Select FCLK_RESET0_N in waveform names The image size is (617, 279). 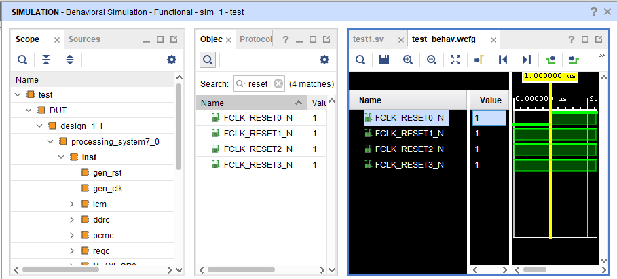click(x=409, y=117)
